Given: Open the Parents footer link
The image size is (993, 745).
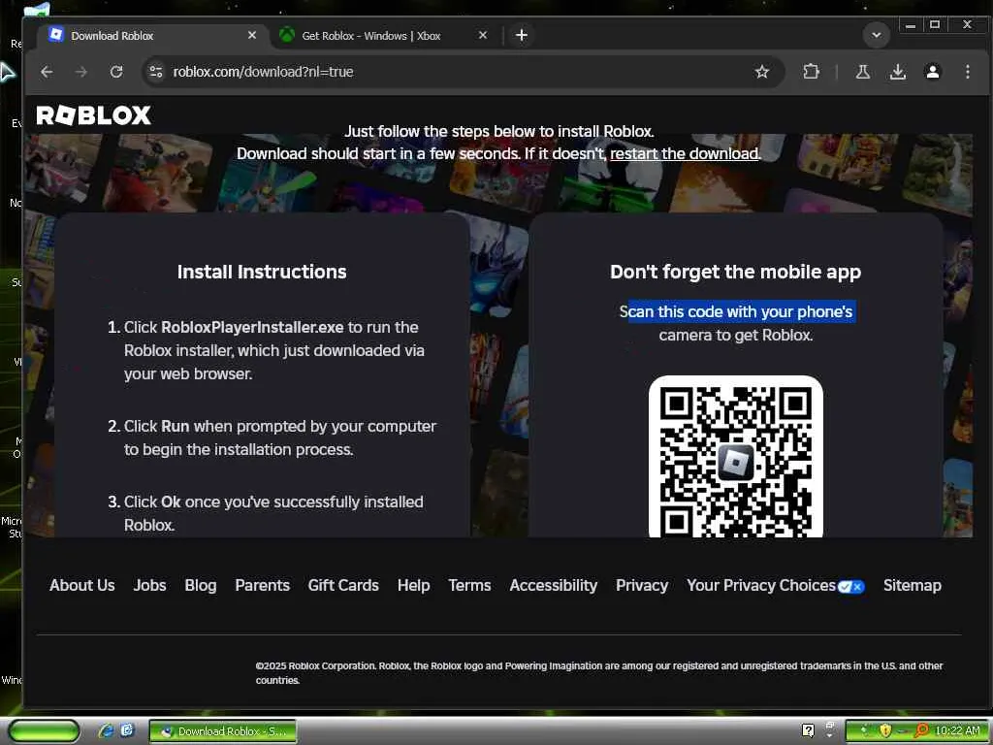Looking at the screenshot, I should click(262, 585).
